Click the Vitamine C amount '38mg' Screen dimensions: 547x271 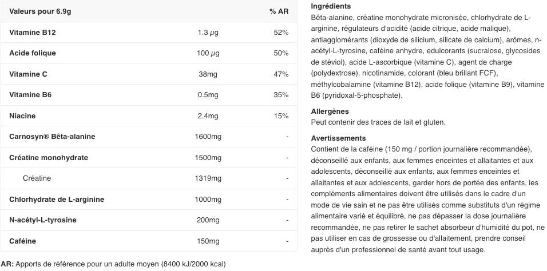[208, 74]
